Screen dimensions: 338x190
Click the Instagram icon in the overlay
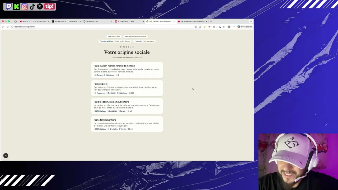[x=25, y=7]
